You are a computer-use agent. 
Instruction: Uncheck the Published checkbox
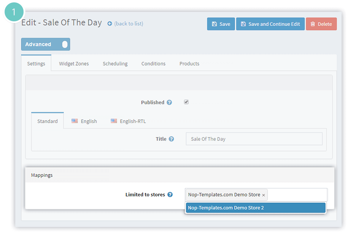pos(186,102)
